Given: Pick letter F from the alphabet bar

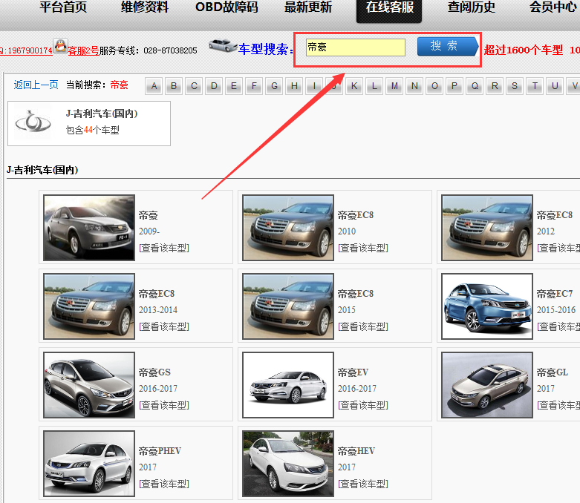Looking at the screenshot, I should pos(255,86).
